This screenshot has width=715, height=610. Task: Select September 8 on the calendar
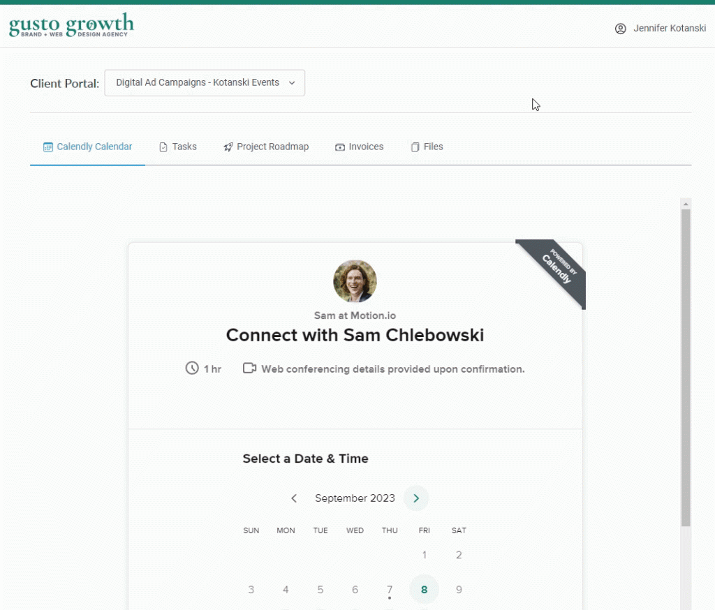click(x=424, y=590)
